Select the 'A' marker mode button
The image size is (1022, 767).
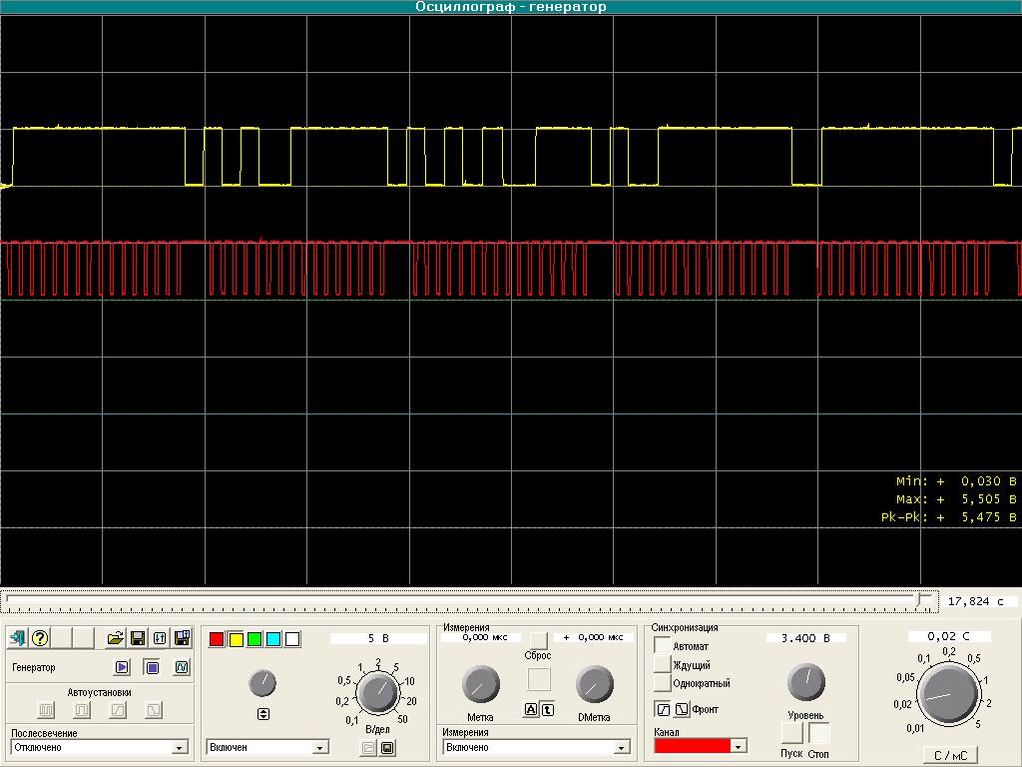pos(531,710)
